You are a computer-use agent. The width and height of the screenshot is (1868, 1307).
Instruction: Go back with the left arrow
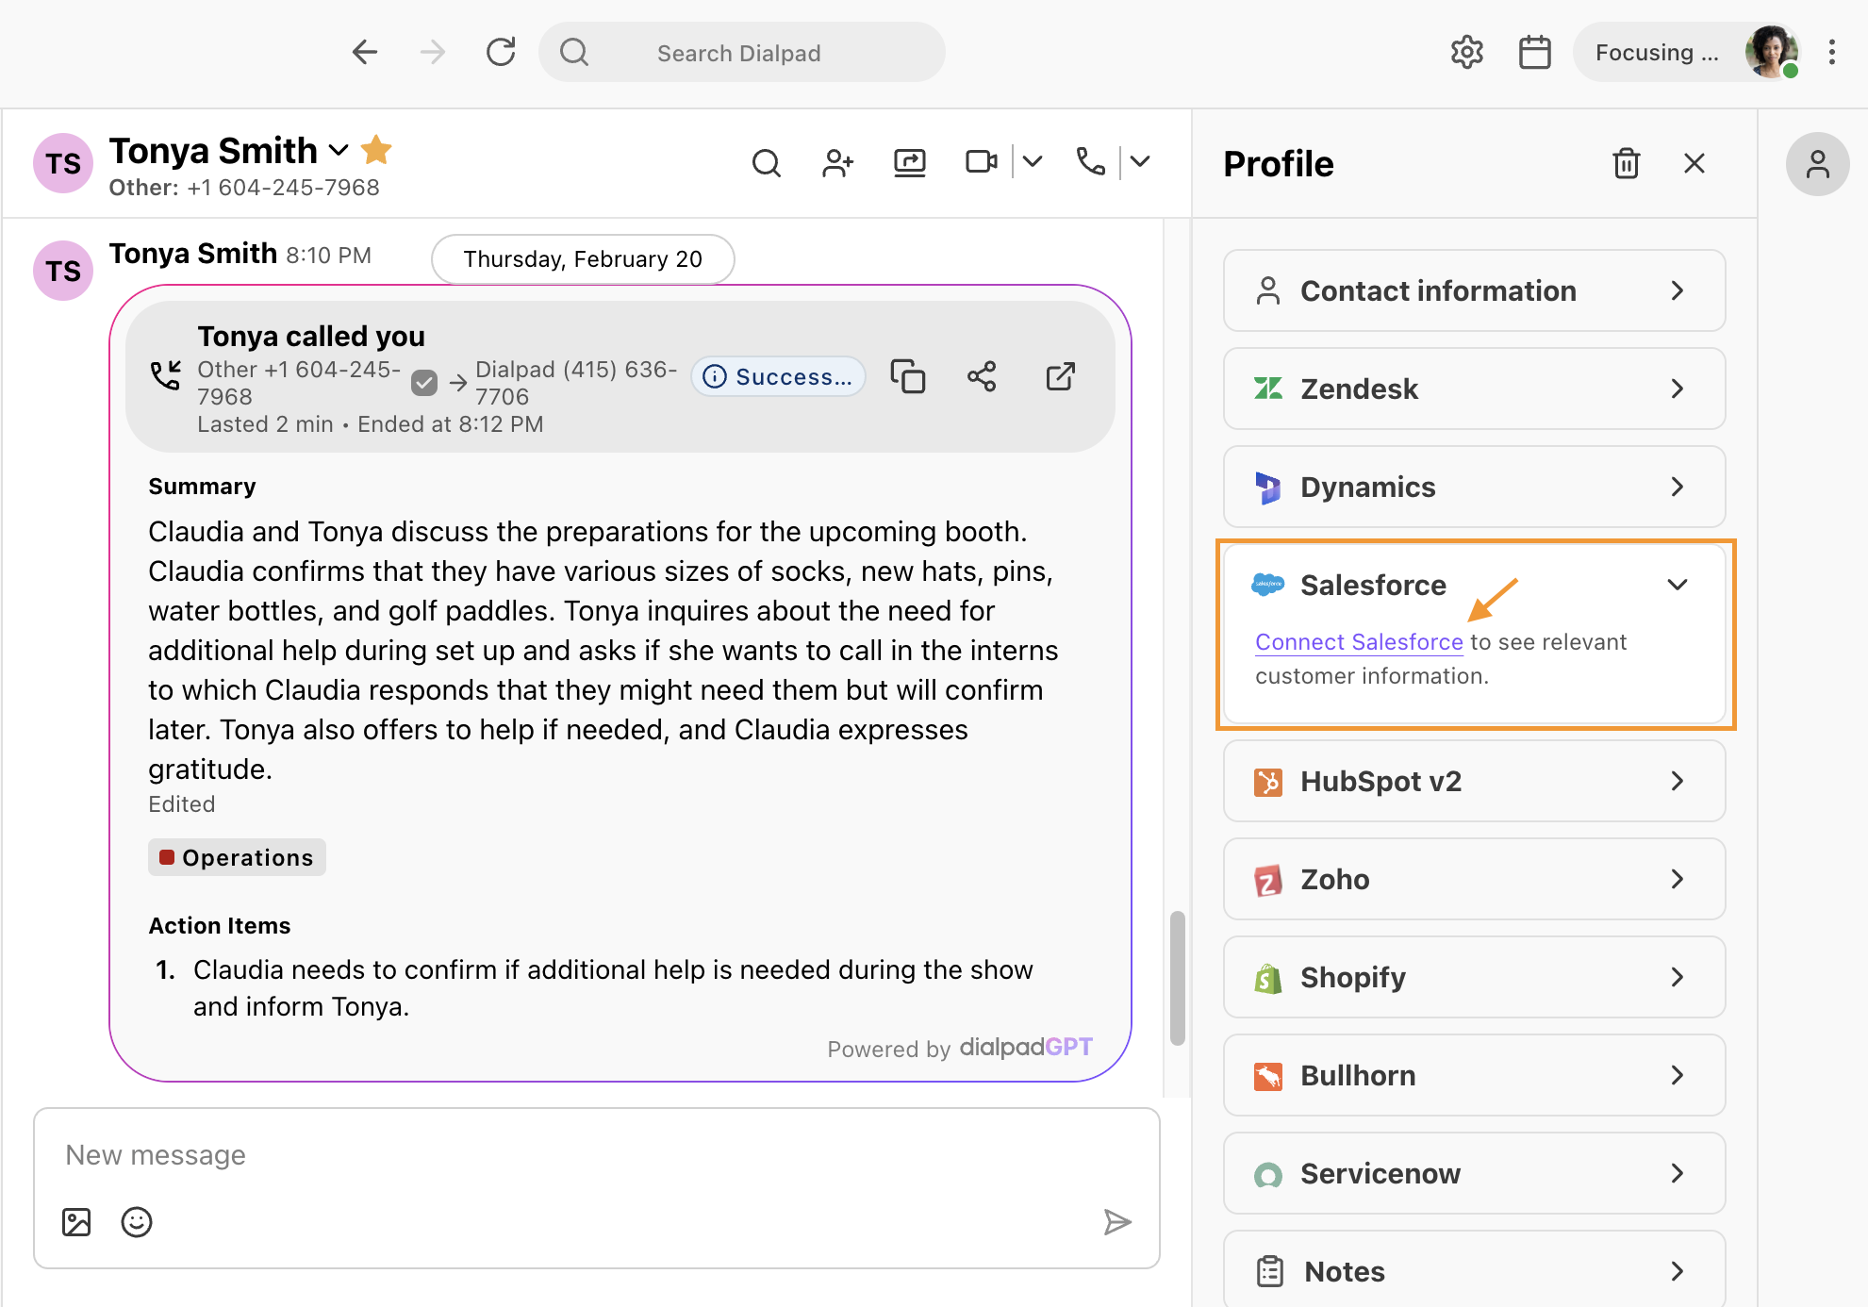pos(364,52)
